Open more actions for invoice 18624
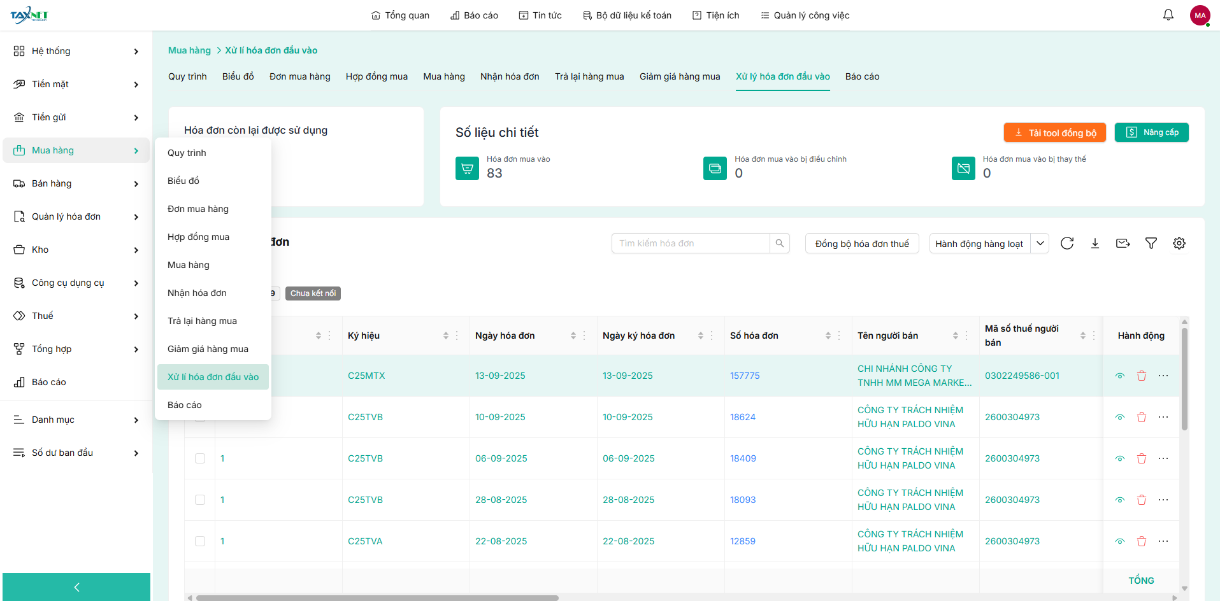 coord(1163,417)
